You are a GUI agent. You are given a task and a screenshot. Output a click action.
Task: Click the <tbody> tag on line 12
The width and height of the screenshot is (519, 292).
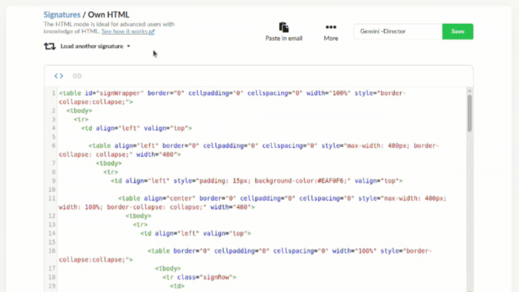point(139,216)
